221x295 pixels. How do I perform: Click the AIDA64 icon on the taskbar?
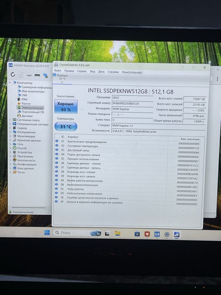coord(157,234)
